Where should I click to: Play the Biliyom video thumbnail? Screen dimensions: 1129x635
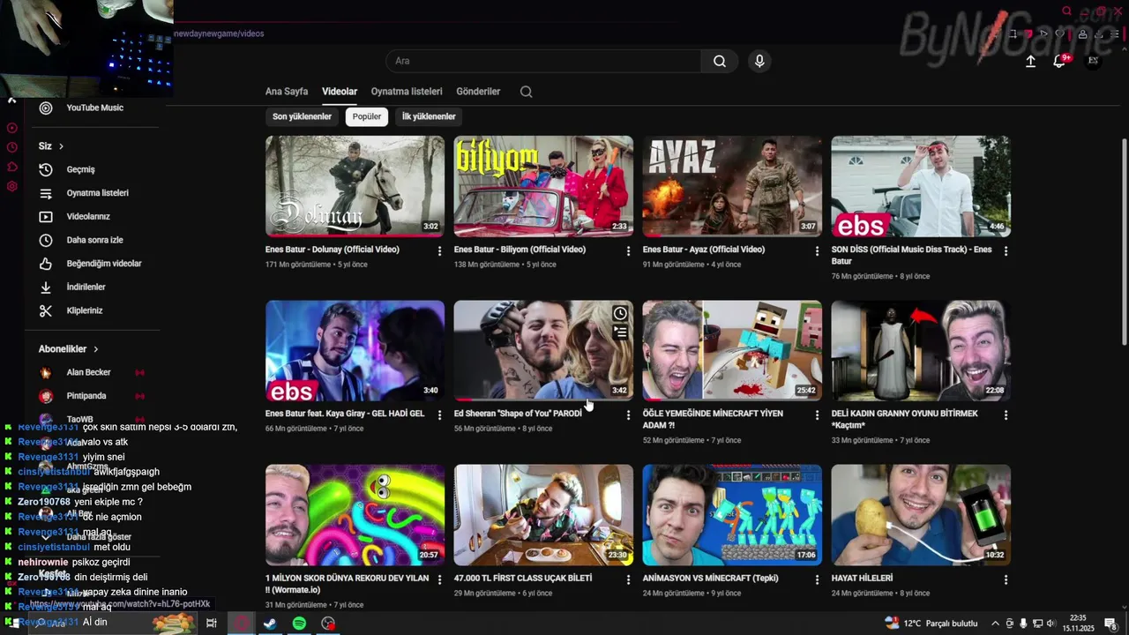543,186
